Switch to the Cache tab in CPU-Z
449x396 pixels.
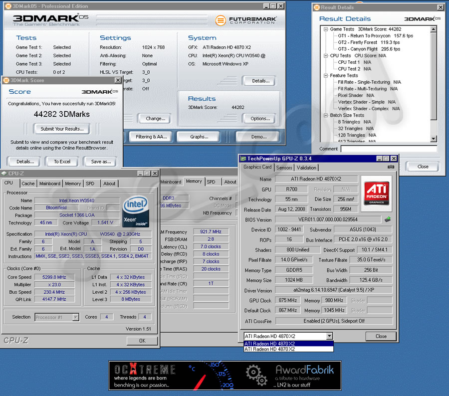28,184
